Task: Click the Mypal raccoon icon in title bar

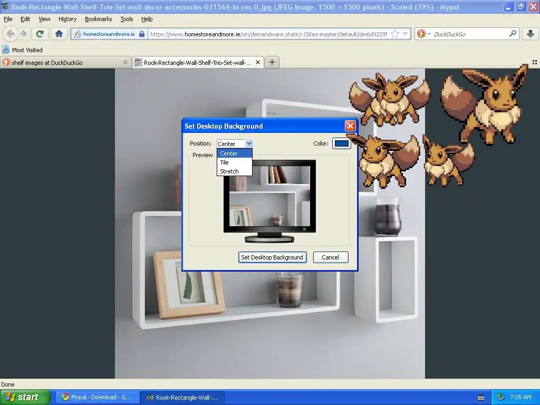Action: [x=5, y=6]
